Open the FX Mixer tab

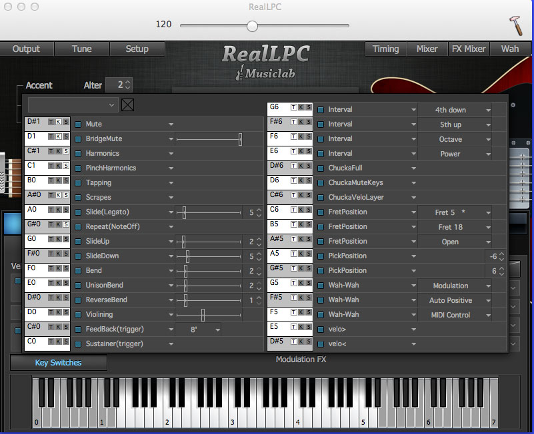(469, 49)
